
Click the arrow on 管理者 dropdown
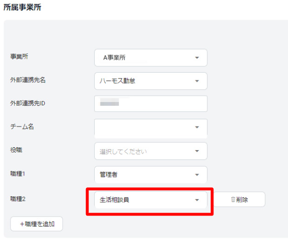[x=197, y=175]
